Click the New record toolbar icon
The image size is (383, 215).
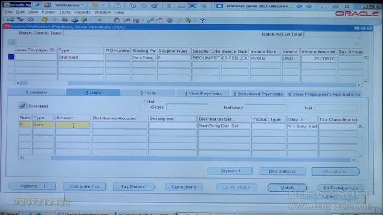[x=11, y=20]
